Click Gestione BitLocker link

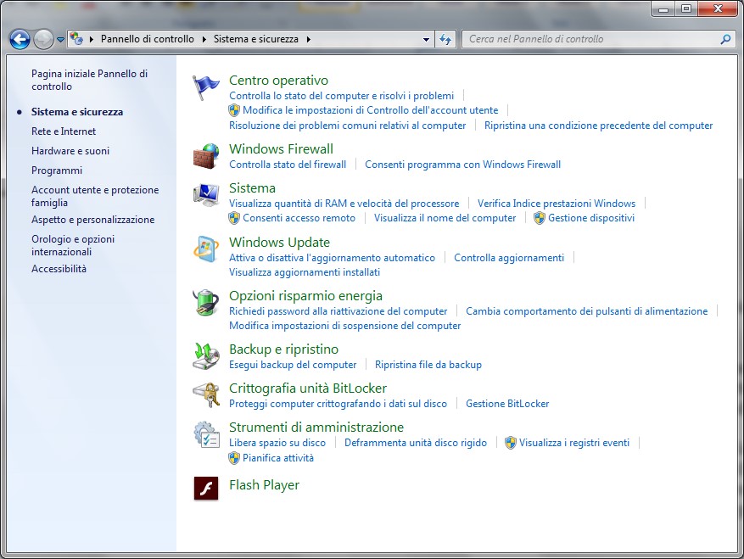tap(507, 404)
